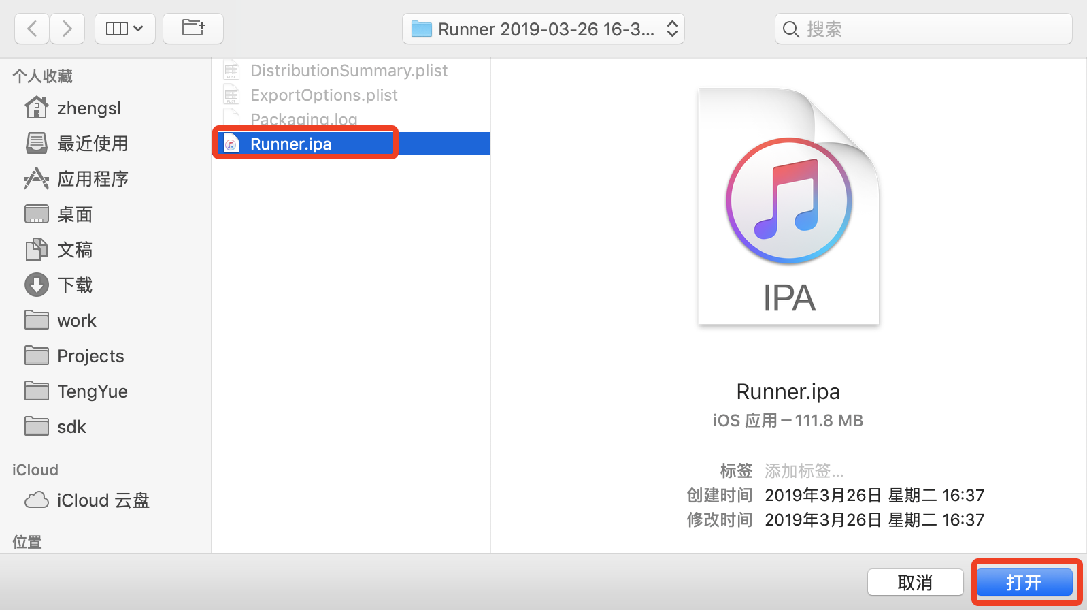Go back with the left chevron button
Screen dimensions: 1087x610
click(32, 29)
